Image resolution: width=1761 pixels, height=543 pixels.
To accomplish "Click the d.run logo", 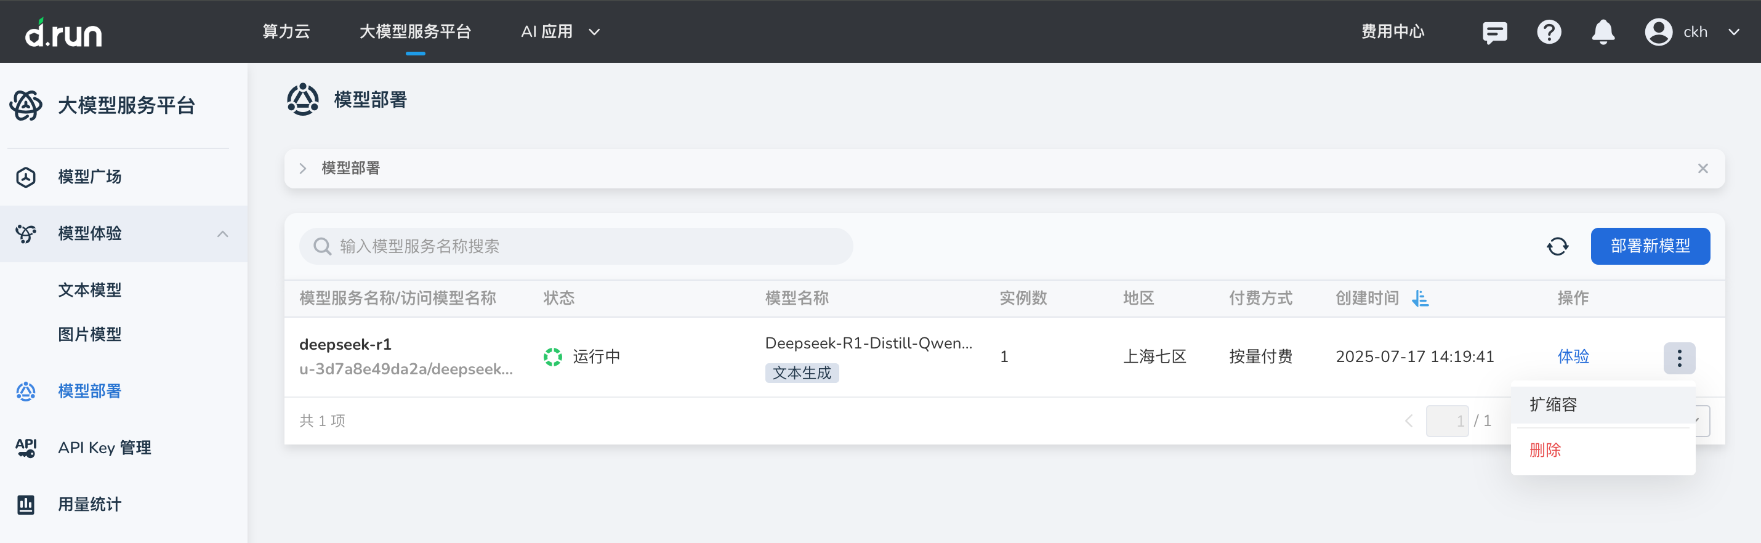I will pos(63,32).
